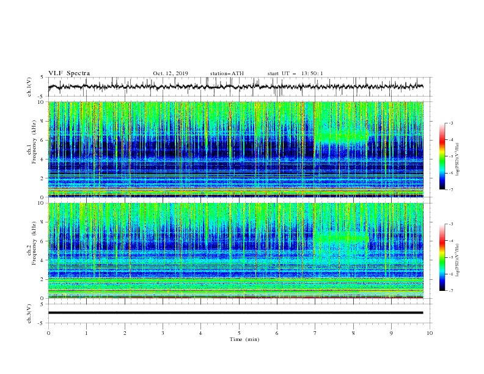Click the ch.2 spectrogram color scale bar
Viewport: 484px width, 374px height.
tap(442, 257)
